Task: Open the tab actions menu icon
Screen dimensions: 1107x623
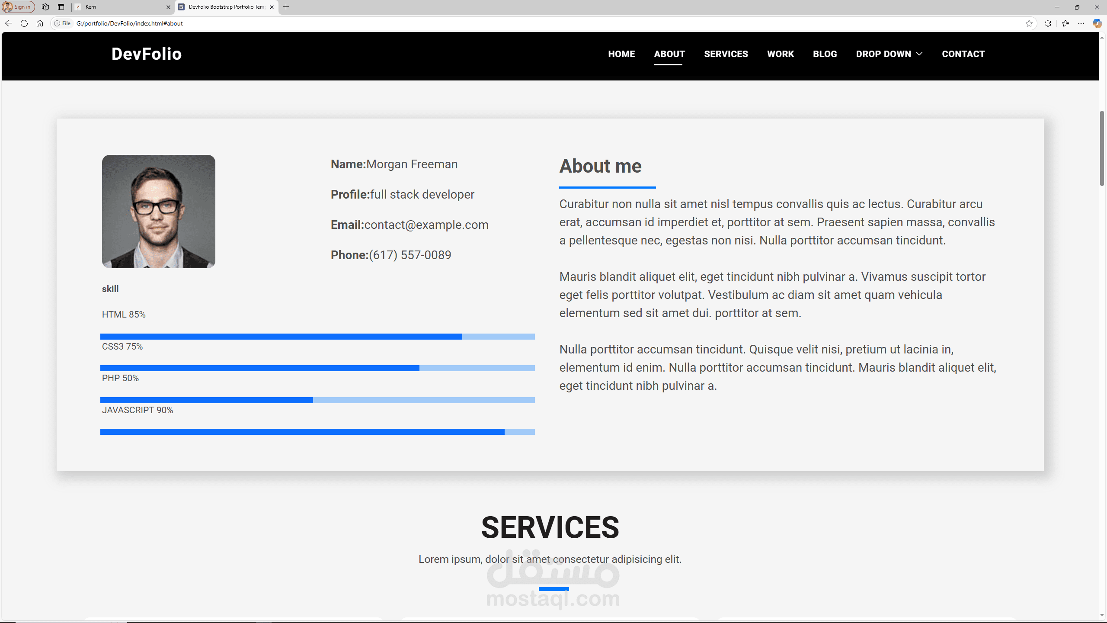Action: click(x=61, y=7)
